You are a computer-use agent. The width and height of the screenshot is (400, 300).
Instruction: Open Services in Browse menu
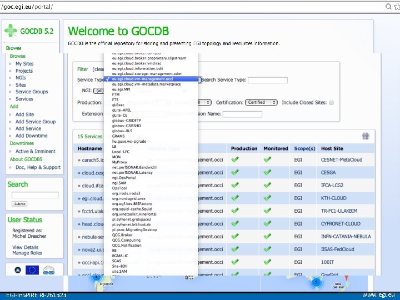[24, 99]
